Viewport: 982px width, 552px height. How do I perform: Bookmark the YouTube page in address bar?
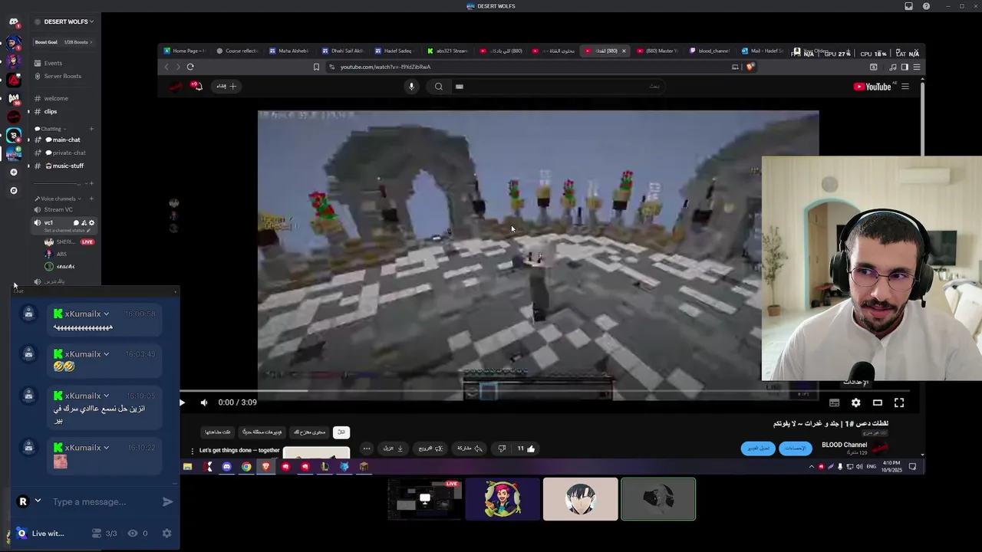pos(316,67)
